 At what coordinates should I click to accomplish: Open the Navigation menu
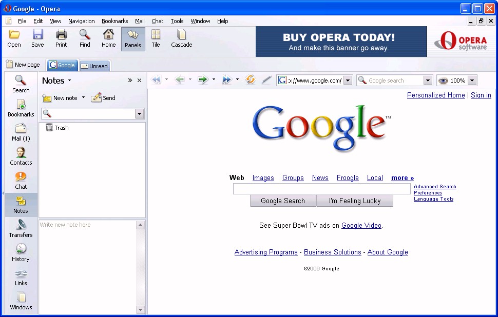81,21
